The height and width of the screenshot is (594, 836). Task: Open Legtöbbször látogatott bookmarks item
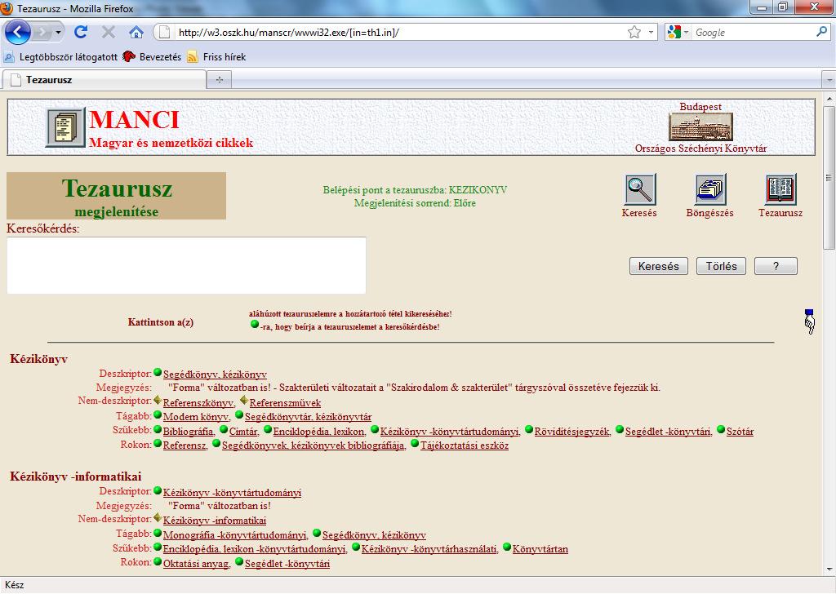(x=61, y=56)
